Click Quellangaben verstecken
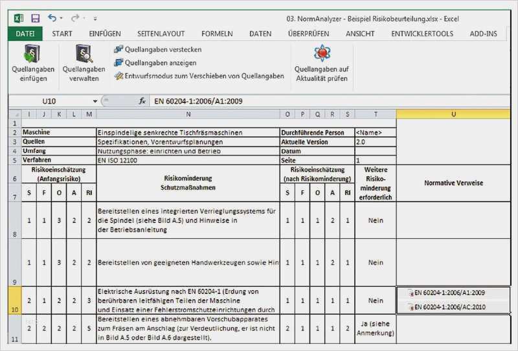Screen dimensions: 518x351 [x=157, y=50]
